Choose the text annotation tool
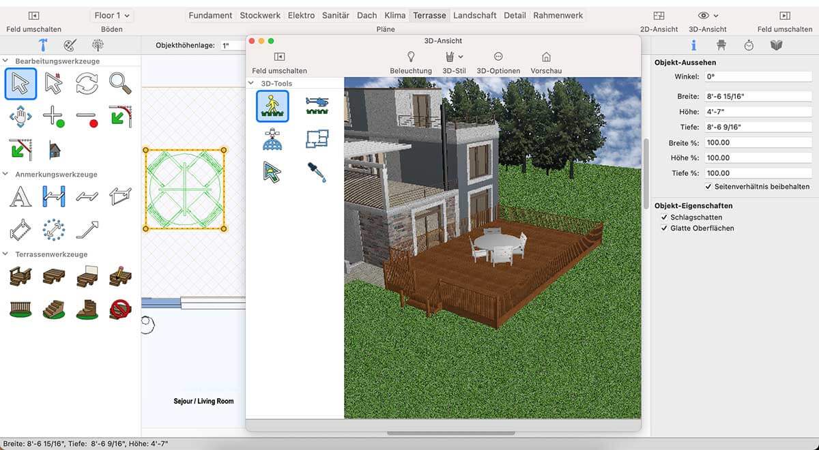 [x=20, y=196]
